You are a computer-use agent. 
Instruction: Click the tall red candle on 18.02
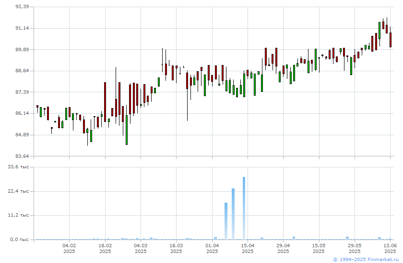point(105,102)
